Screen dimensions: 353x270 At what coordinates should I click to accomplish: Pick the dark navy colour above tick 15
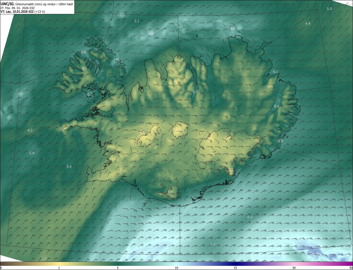[x=235, y=264]
